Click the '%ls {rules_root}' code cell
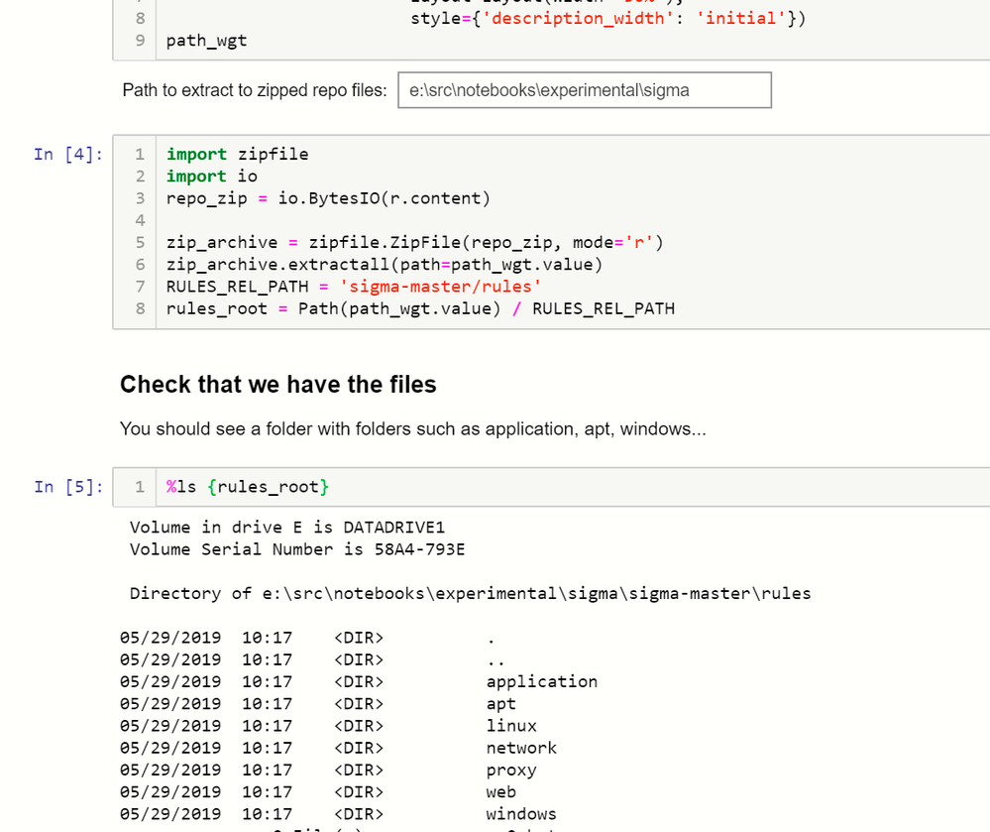This screenshot has height=832, width=990. tap(248, 487)
